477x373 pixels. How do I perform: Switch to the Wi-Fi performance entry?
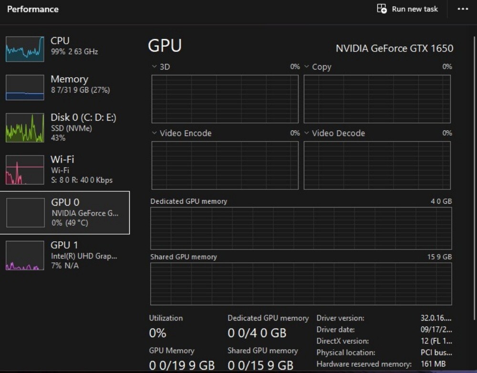pos(65,170)
